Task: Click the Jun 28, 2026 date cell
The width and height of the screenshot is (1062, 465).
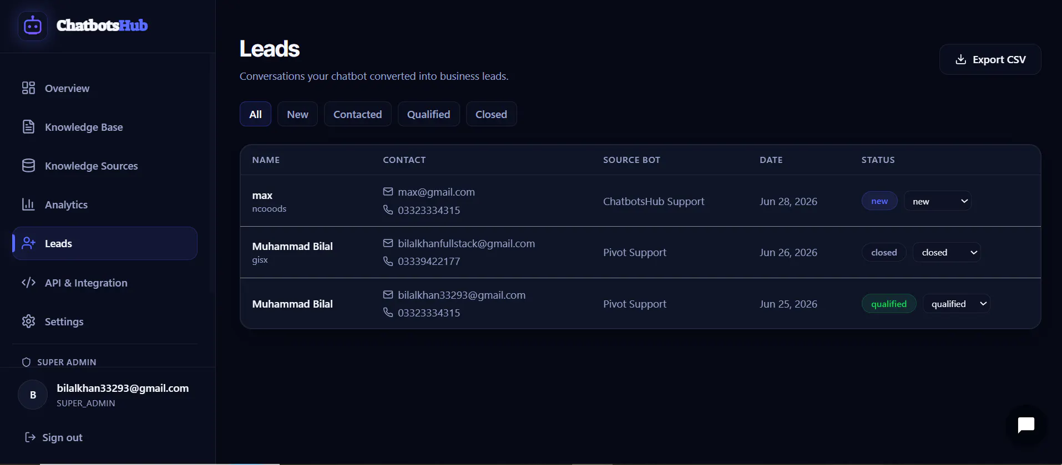Action: [788, 201]
